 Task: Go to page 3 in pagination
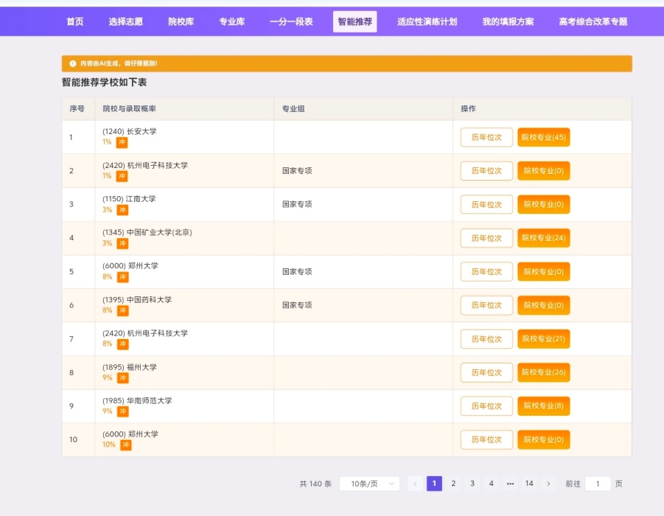pyautogui.click(x=472, y=484)
